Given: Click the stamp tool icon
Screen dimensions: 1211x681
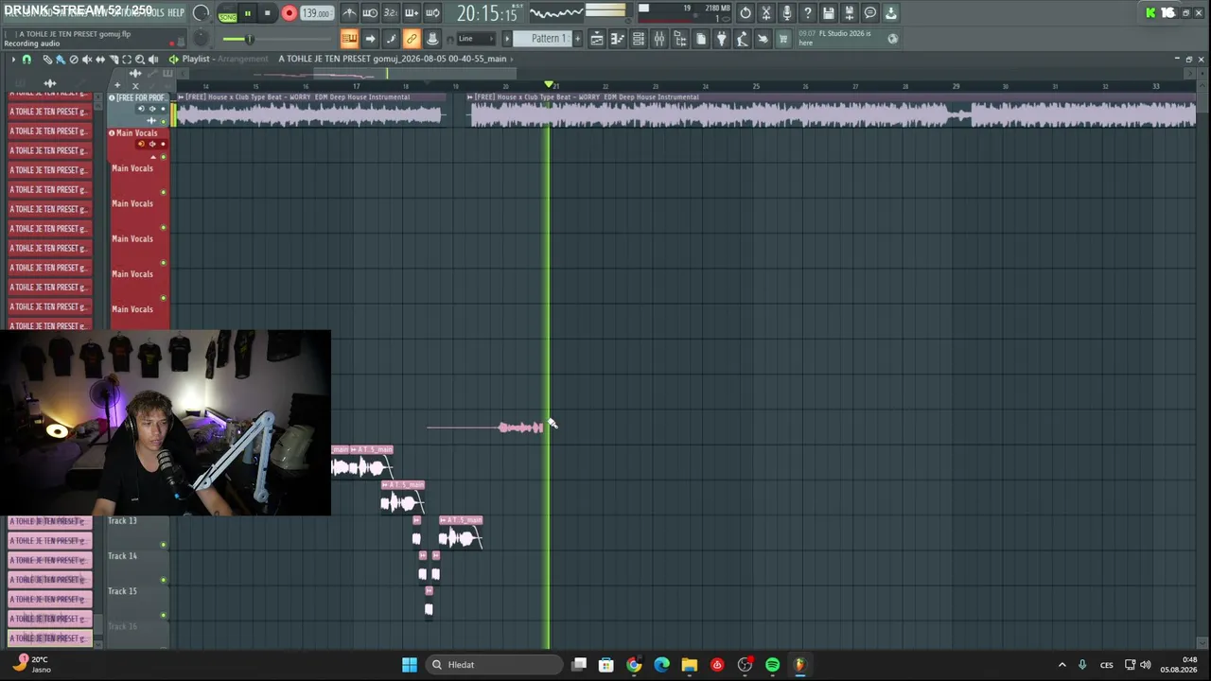Looking at the screenshot, I should (432, 39).
